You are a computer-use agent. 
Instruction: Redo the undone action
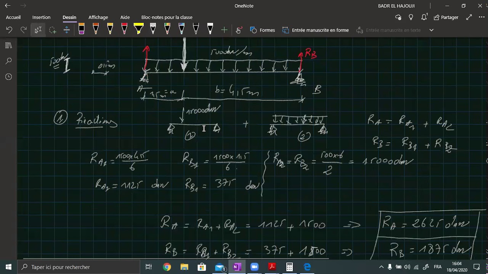(24, 30)
